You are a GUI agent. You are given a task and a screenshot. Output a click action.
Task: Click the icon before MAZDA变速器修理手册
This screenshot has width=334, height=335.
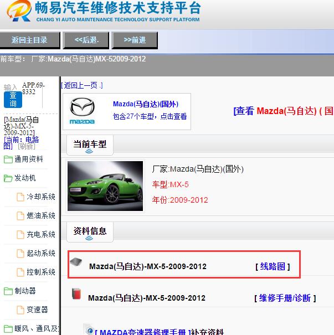click(88, 329)
